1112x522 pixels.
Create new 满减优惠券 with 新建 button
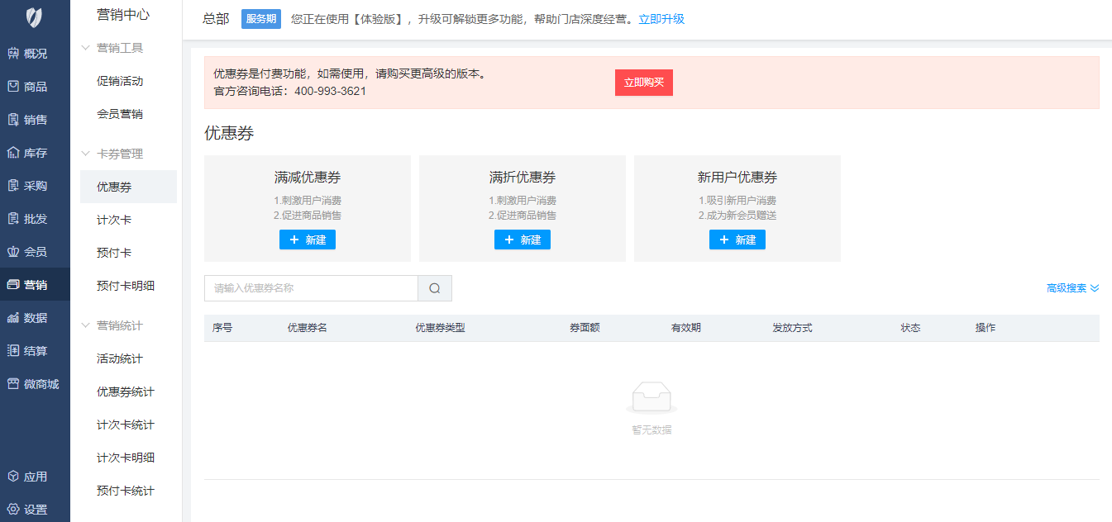point(308,240)
